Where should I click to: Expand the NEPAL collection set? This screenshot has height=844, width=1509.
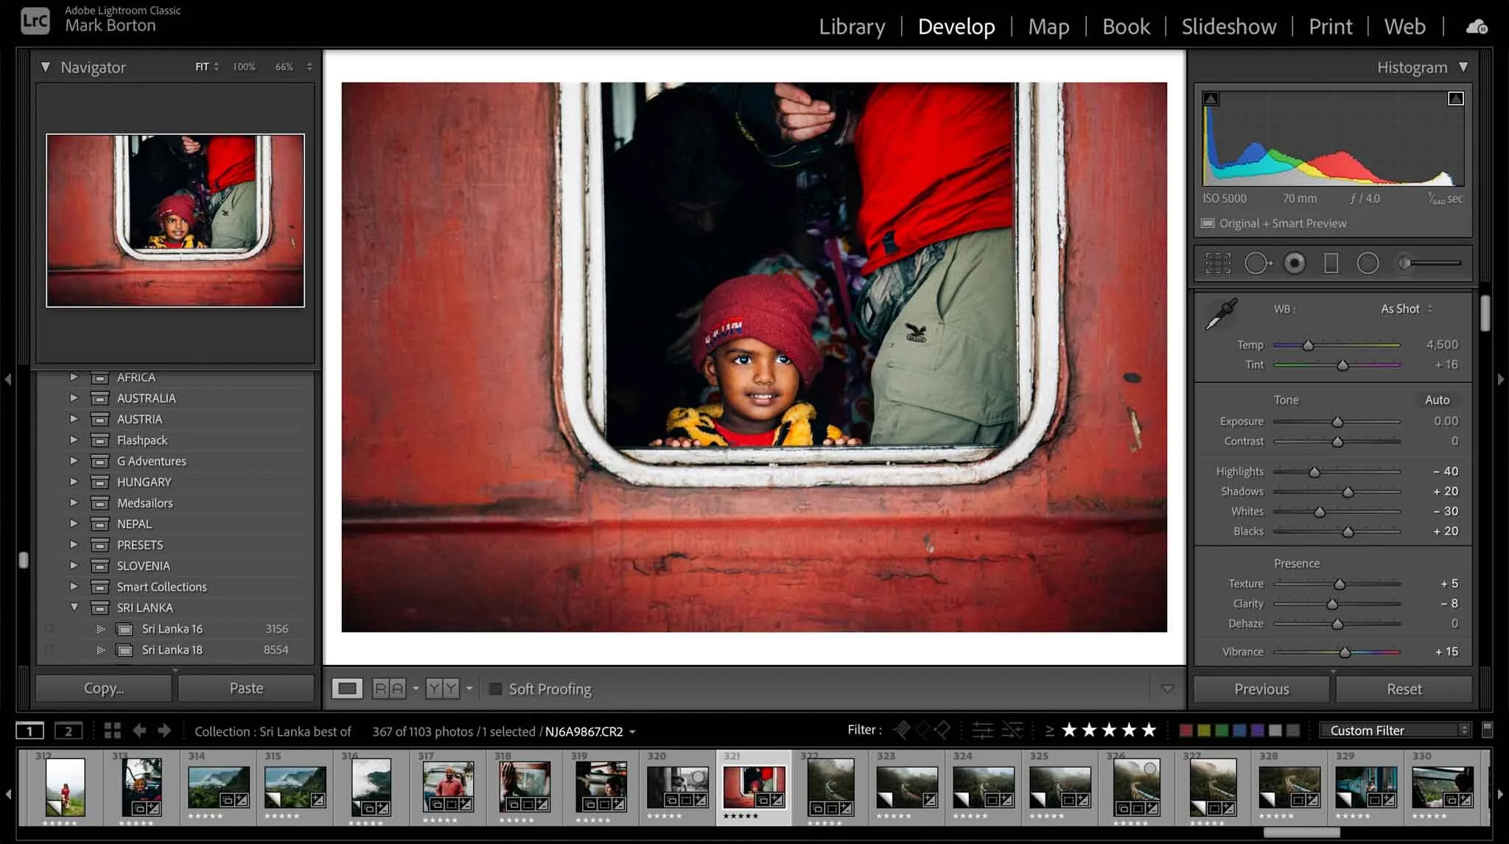74,524
